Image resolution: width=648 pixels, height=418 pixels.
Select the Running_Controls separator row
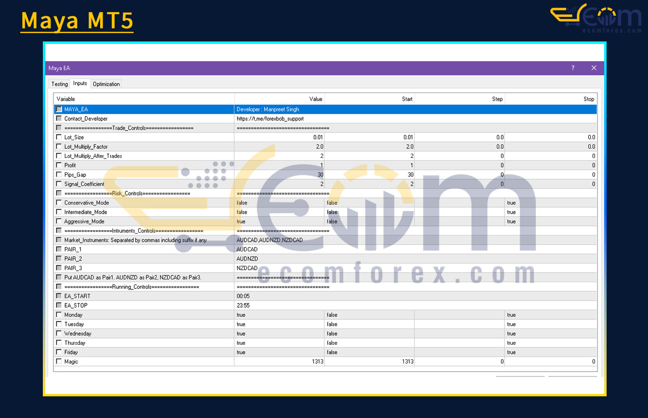pyautogui.click(x=325, y=287)
